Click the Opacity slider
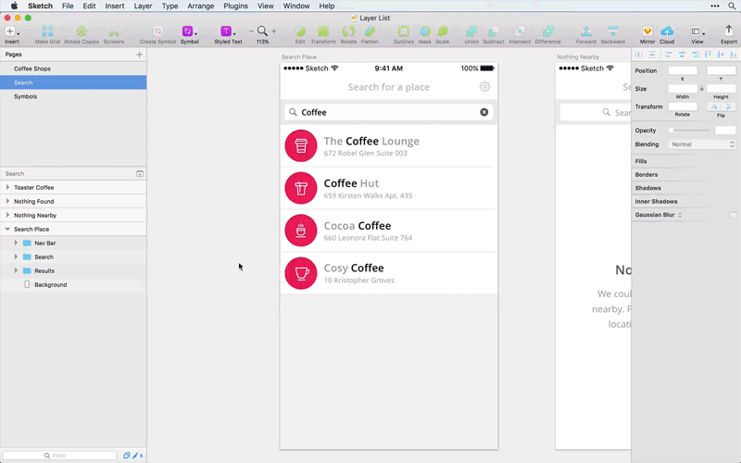This screenshot has height=463, width=741. 690,131
